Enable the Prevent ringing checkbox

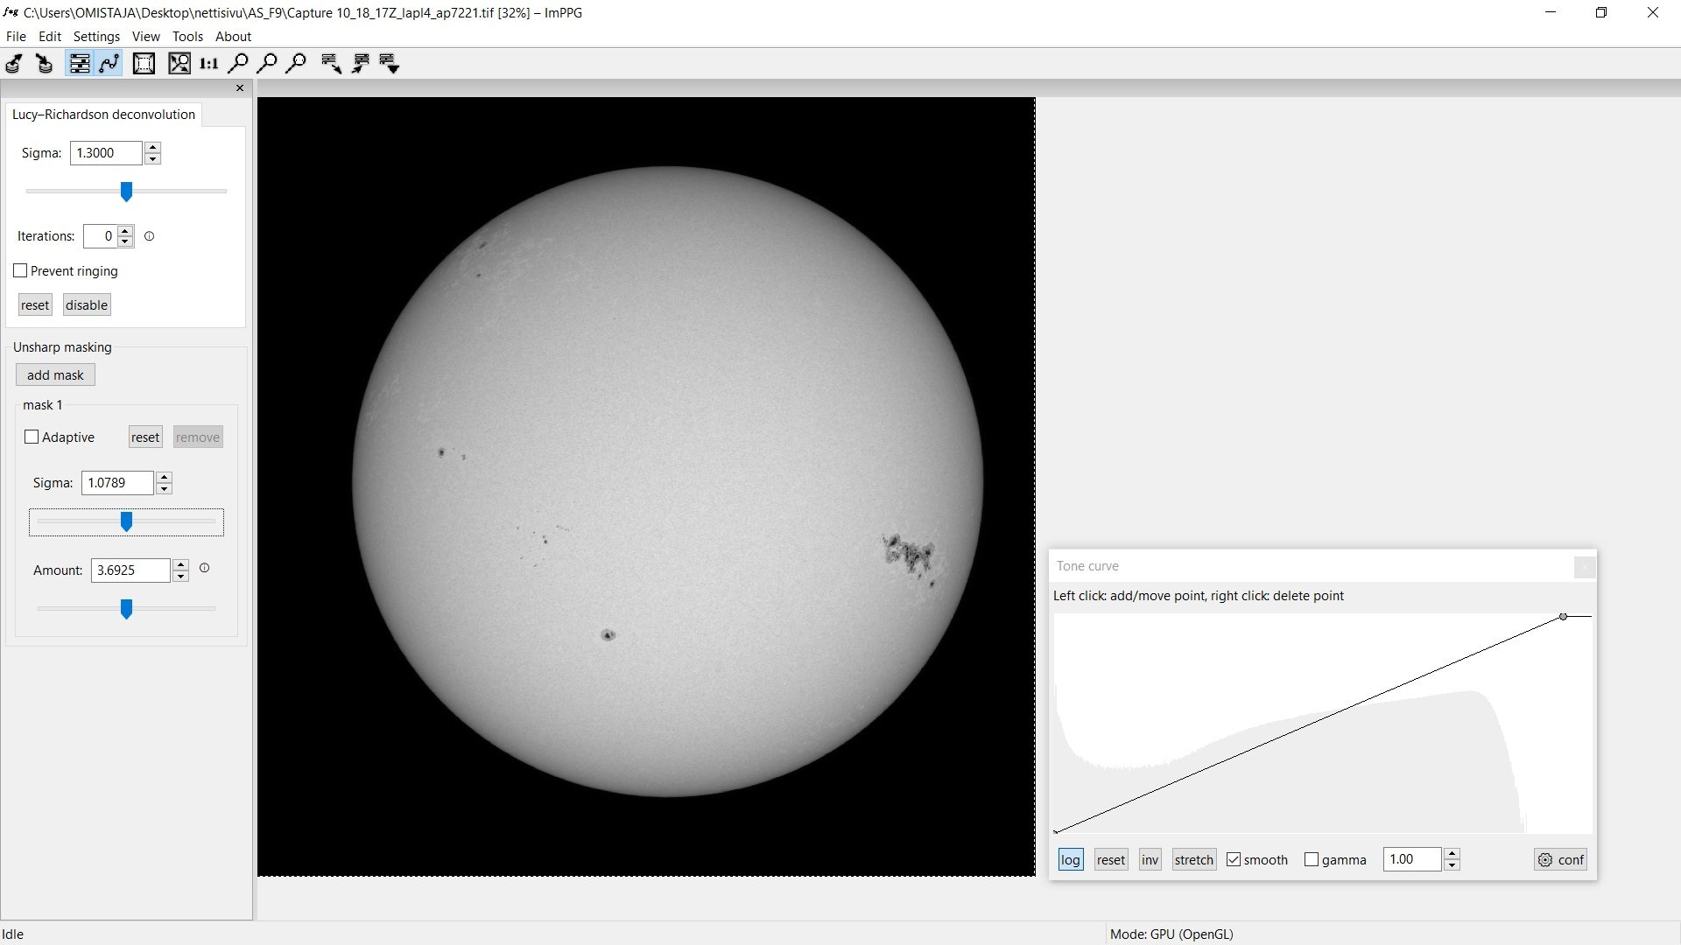point(20,270)
